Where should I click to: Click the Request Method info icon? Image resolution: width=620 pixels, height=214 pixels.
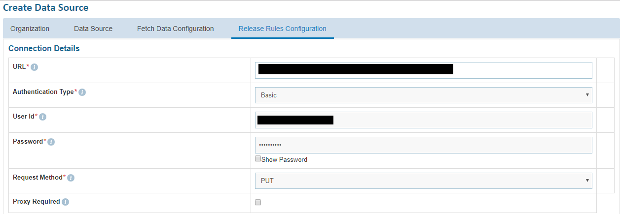71,178
